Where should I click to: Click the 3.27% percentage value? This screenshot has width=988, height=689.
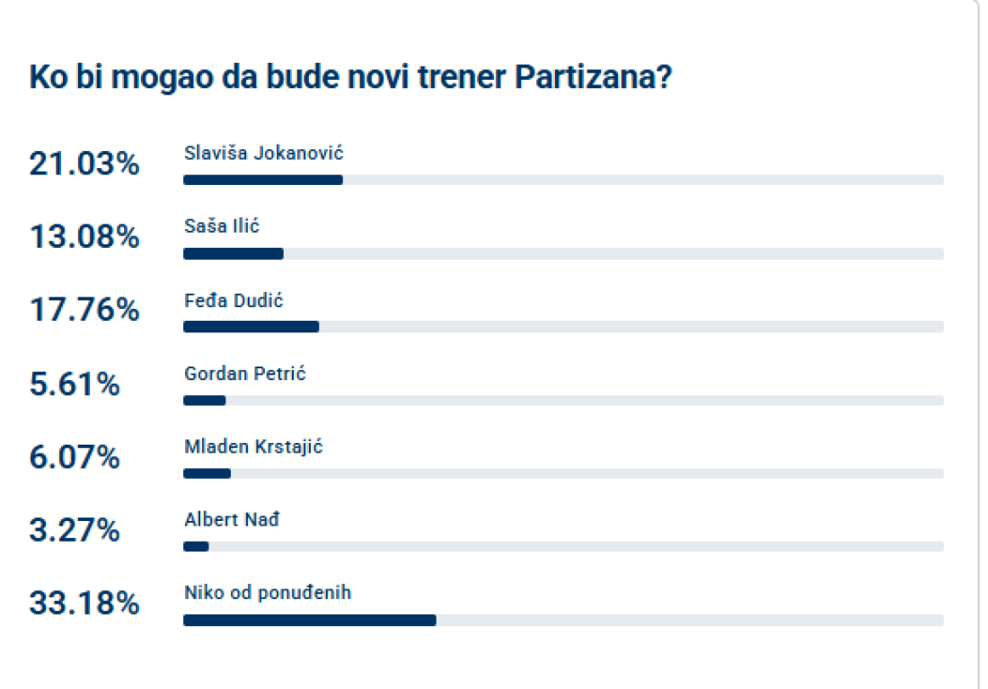tap(75, 531)
